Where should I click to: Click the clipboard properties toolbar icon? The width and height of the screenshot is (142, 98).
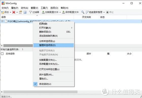[21, 12]
